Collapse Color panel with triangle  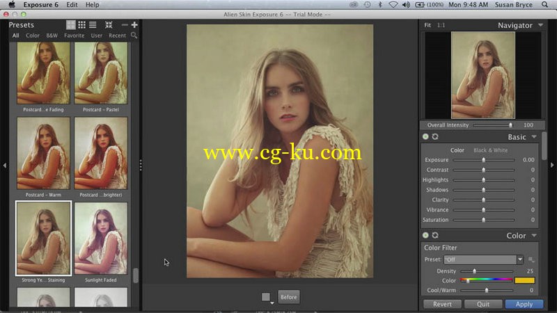[534, 236]
